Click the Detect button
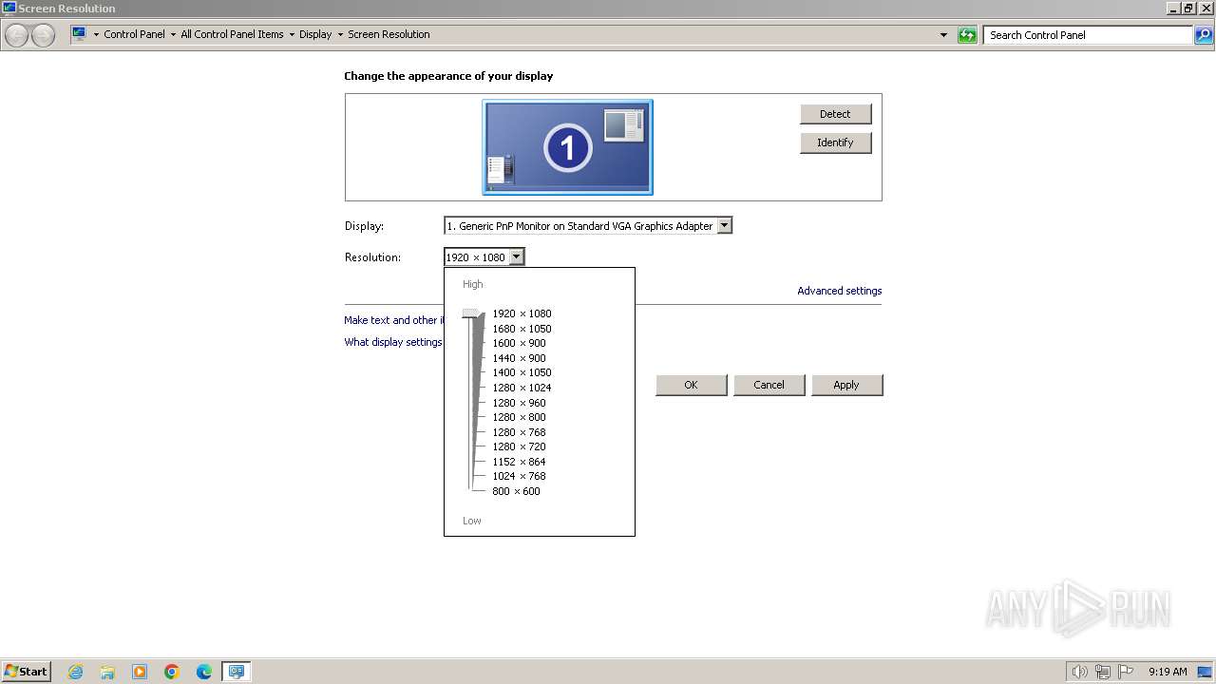This screenshot has height=684, width=1216. (x=835, y=114)
